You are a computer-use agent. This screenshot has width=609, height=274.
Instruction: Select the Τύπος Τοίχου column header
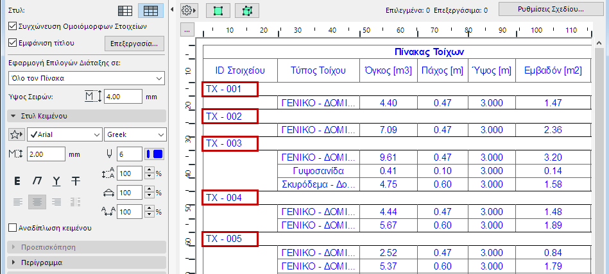coord(318,70)
